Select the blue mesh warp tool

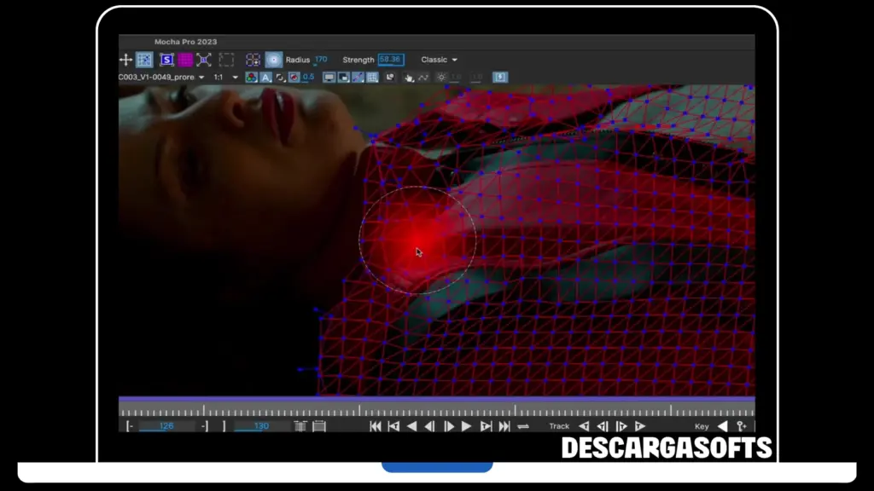coord(144,60)
